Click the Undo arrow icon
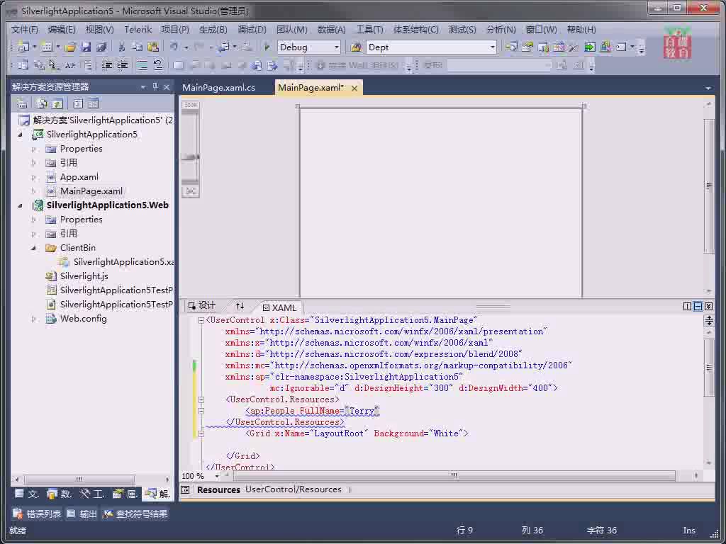 click(174, 47)
